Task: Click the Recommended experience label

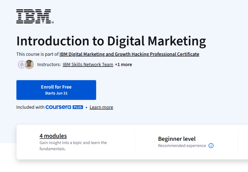Action: point(182,146)
